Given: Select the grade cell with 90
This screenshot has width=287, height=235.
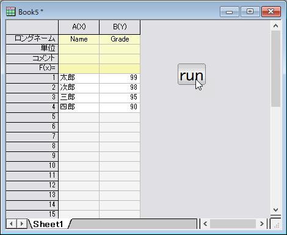Looking at the screenshot, I should 120,107.
